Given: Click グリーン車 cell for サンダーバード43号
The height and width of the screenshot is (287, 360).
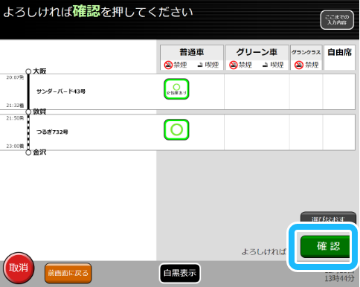Looking at the screenshot, I should 257,91.
